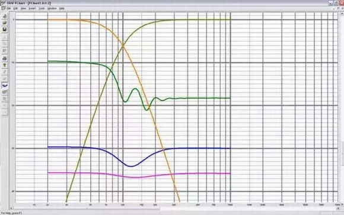Open the Insert menu
Screen dimensions: 344x215
[x=32, y=8]
